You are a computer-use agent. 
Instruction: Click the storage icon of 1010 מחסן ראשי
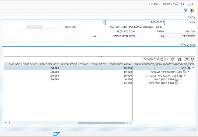177,79
